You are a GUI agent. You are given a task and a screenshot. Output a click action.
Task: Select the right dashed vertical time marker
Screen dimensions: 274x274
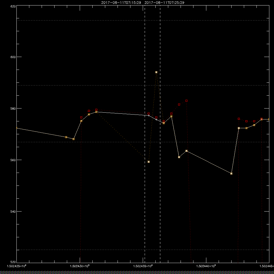click(160, 134)
